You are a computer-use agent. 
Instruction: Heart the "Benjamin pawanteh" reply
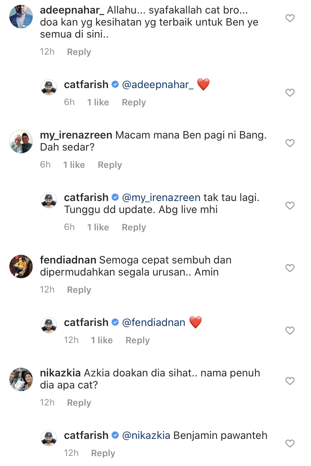point(290,443)
